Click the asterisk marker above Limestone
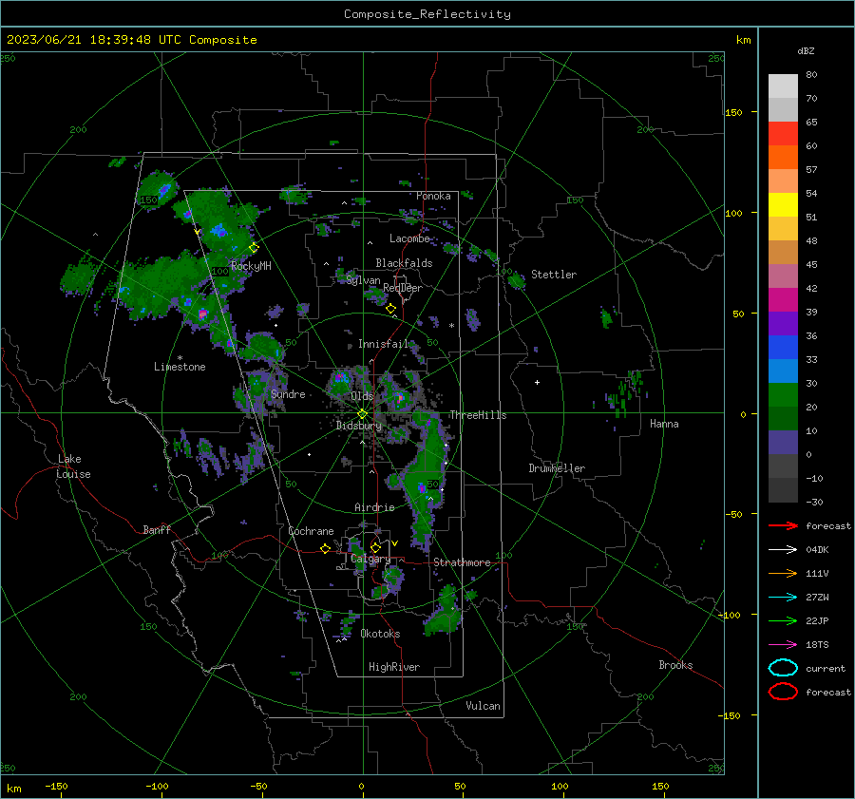This screenshot has width=855, height=799. tap(180, 358)
